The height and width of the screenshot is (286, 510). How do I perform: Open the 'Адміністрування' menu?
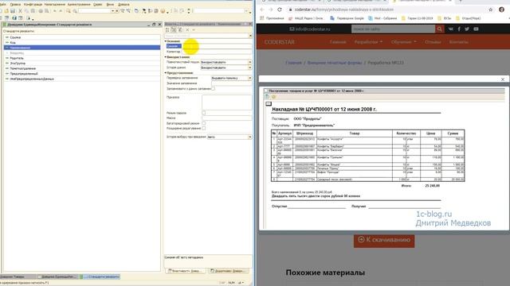pos(79,5)
